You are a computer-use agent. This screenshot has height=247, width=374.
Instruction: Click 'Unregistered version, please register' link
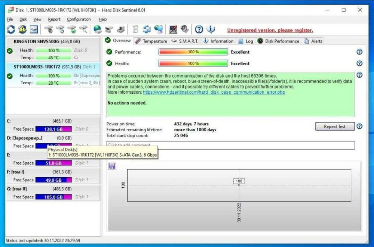tap(270, 30)
